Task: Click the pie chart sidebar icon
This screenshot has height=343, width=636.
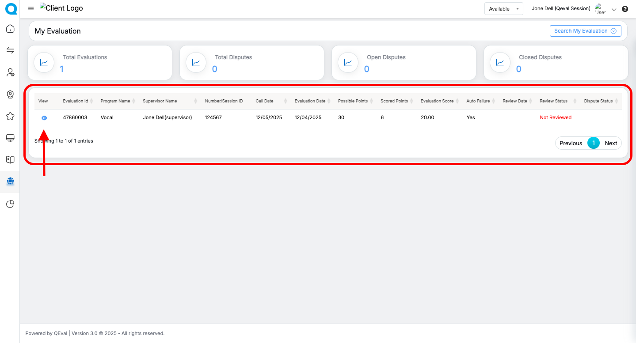Action: pos(10,204)
